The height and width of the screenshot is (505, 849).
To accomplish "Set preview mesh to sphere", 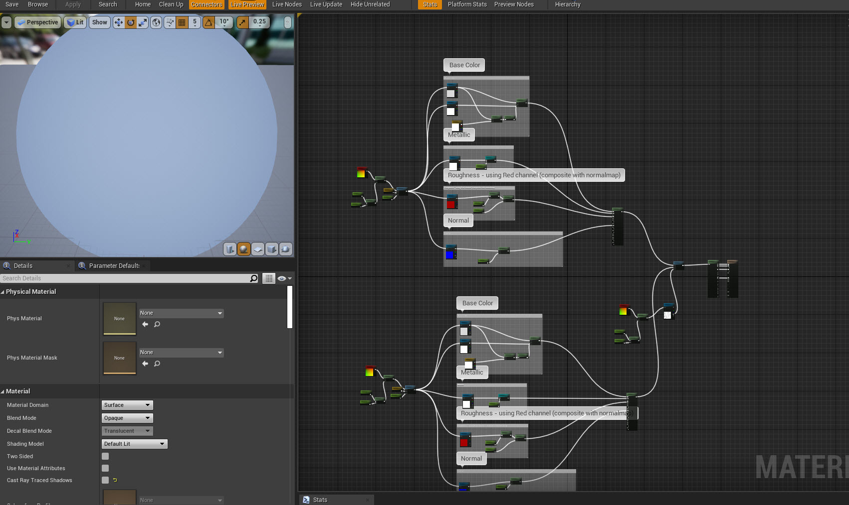I will [243, 249].
